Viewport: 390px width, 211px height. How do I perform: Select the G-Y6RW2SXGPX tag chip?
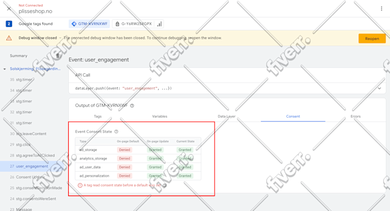(133, 24)
